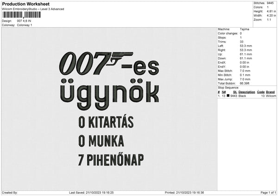Click the black thread color swatch
Image resolution: width=278 pixels, height=196 pixels.
click(228, 96)
